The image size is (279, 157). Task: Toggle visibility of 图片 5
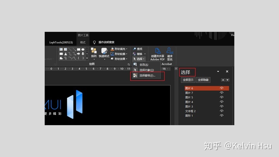222,97
